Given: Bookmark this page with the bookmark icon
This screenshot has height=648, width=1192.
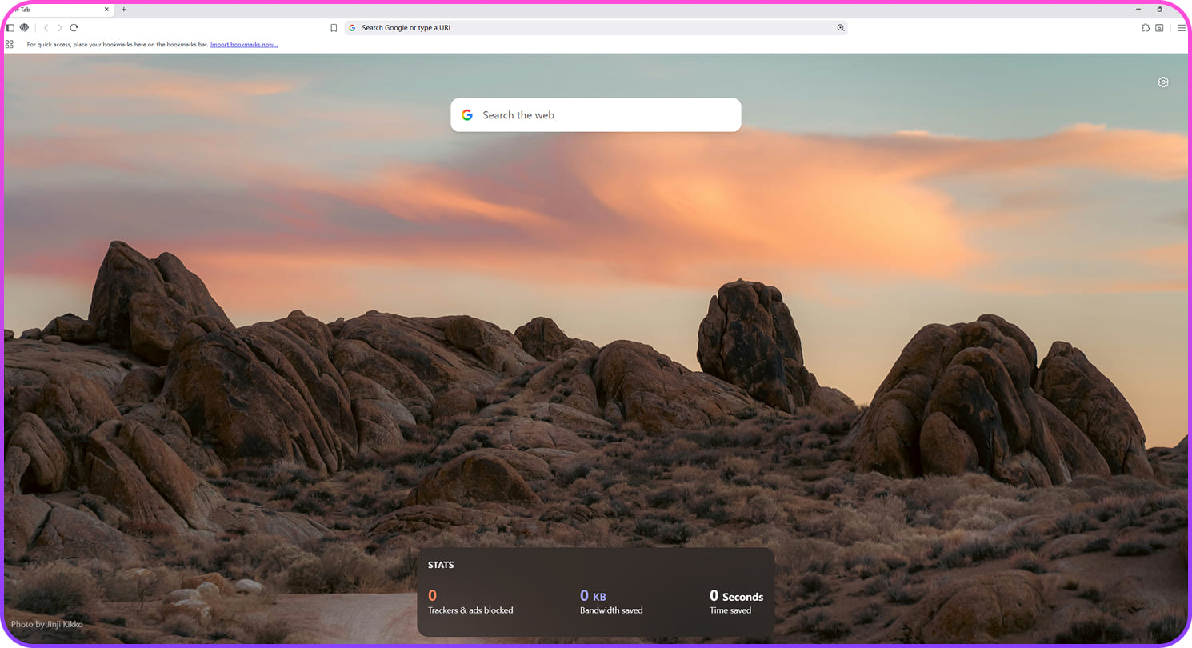Looking at the screenshot, I should tap(334, 28).
